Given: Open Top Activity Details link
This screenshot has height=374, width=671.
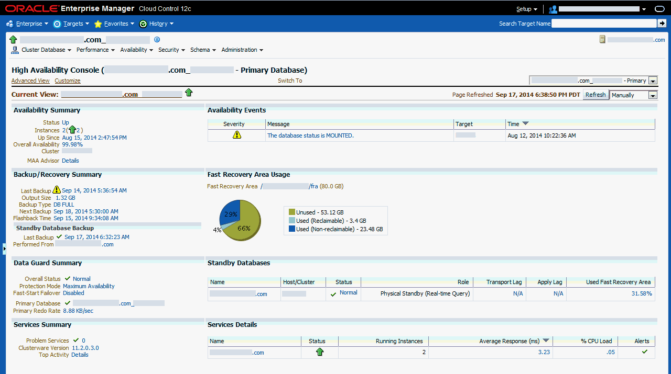Looking at the screenshot, I should pos(80,355).
